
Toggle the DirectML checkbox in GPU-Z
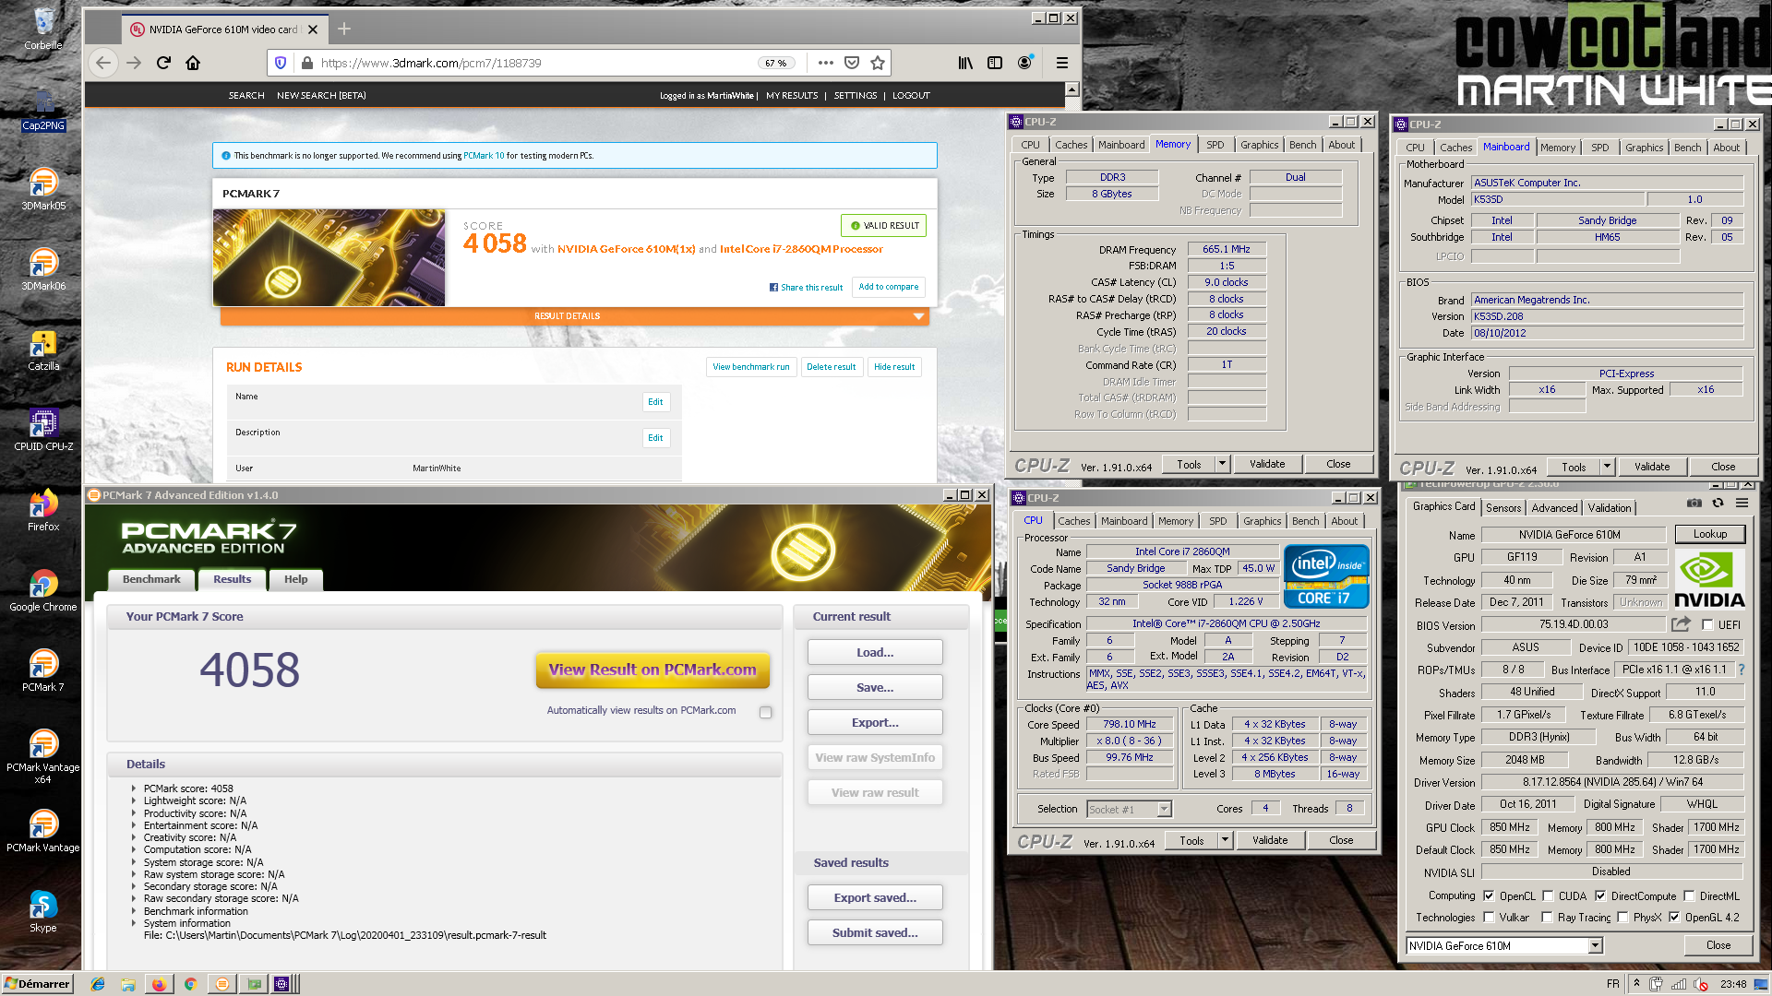click(x=1689, y=895)
